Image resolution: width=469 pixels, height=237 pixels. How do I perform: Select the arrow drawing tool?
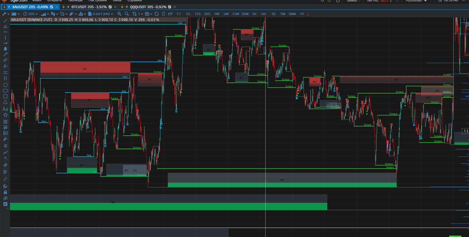tap(5, 54)
